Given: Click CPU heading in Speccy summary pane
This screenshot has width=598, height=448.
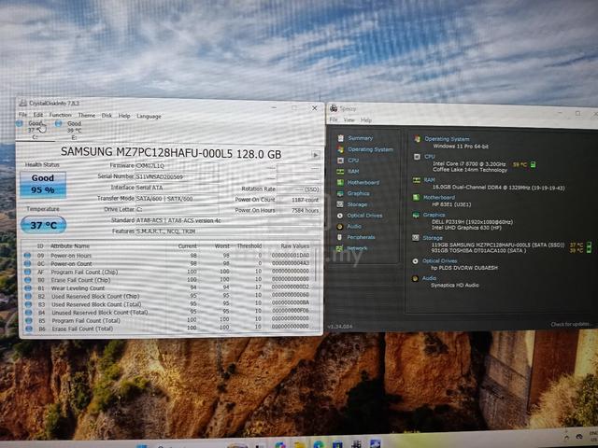Looking at the screenshot, I should pyautogui.click(x=430, y=157).
